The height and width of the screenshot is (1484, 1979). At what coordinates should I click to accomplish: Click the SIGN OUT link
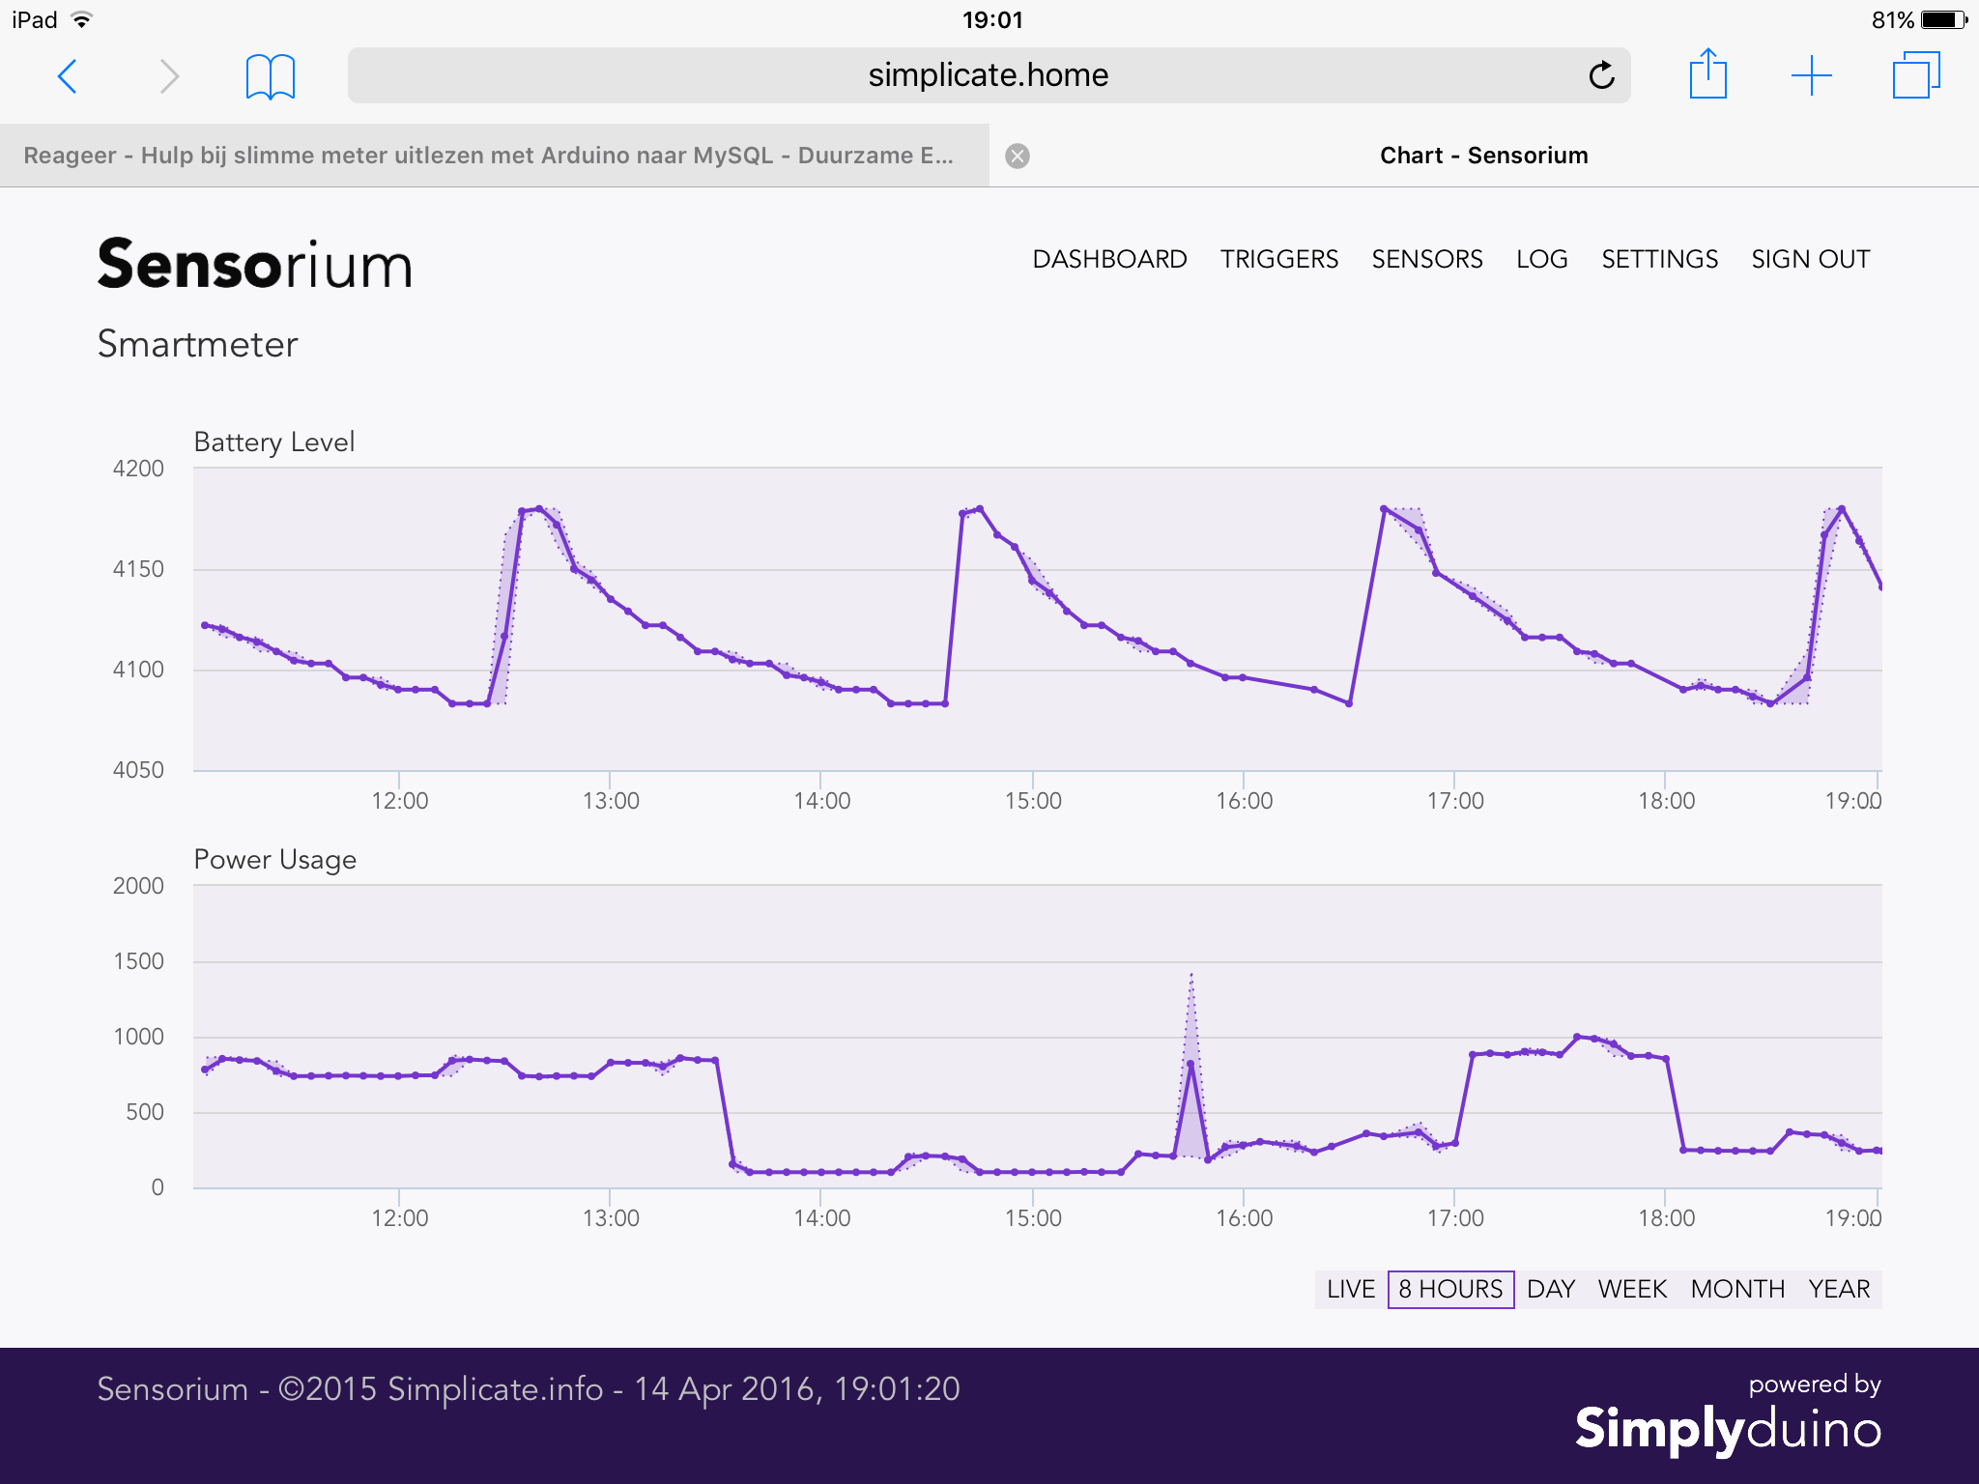coord(1810,259)
